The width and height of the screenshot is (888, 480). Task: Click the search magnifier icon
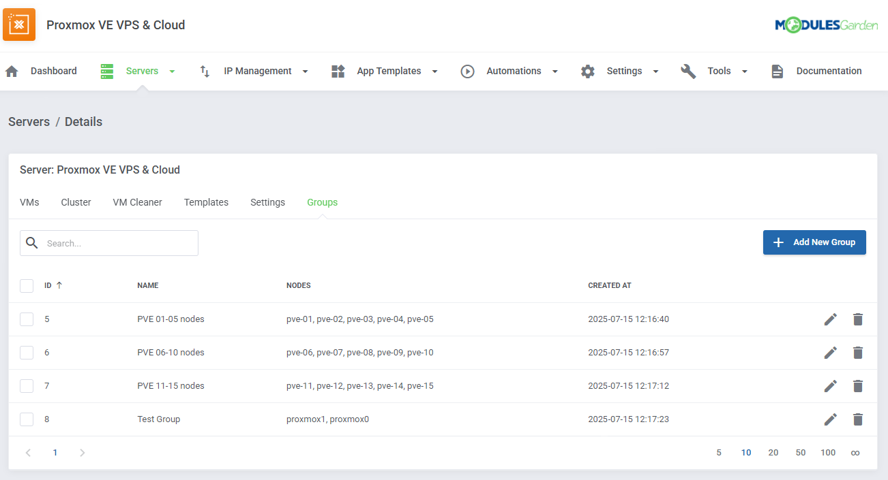(31, 242)
